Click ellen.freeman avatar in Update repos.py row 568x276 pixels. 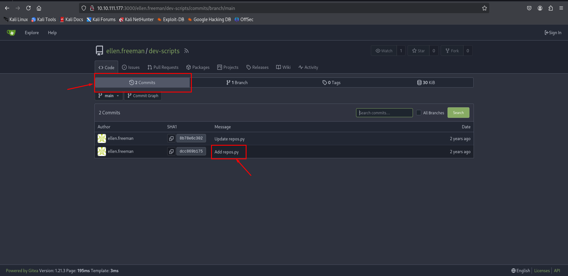(x=102, y=138)
